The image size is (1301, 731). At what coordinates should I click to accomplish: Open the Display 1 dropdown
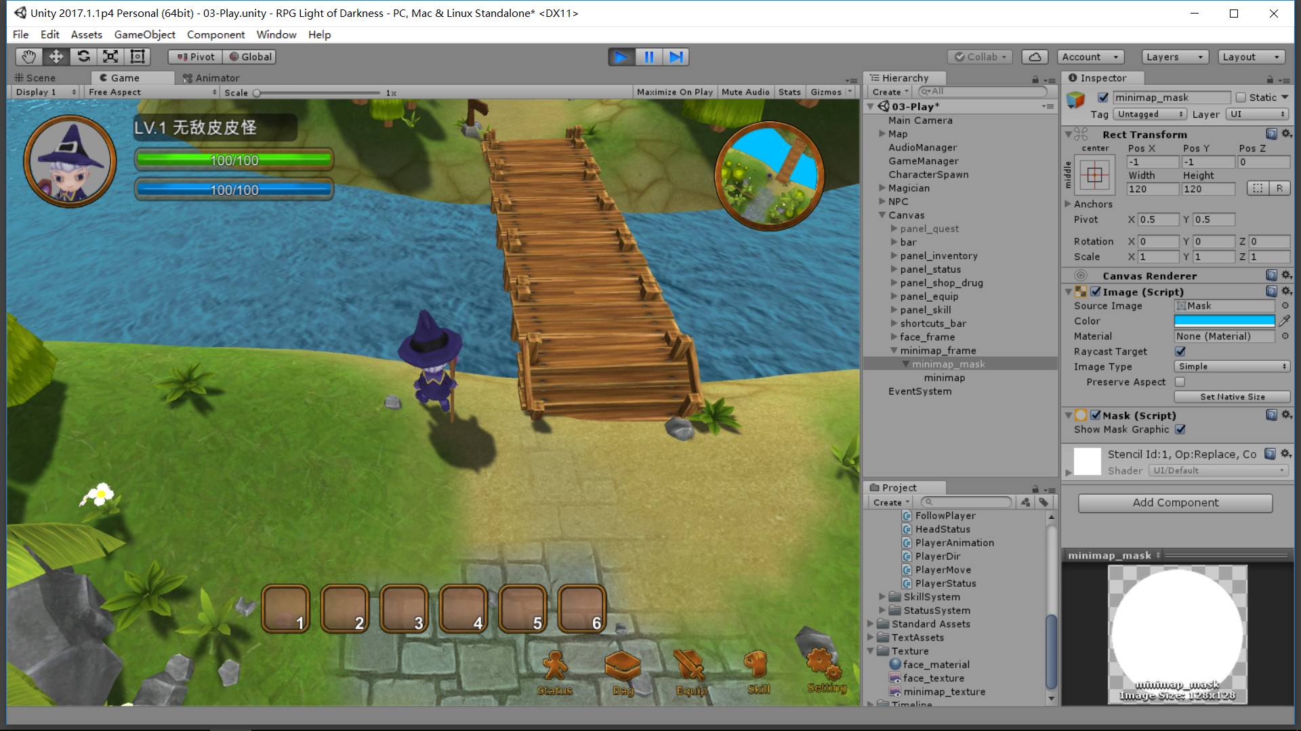[x=45, y=92]
